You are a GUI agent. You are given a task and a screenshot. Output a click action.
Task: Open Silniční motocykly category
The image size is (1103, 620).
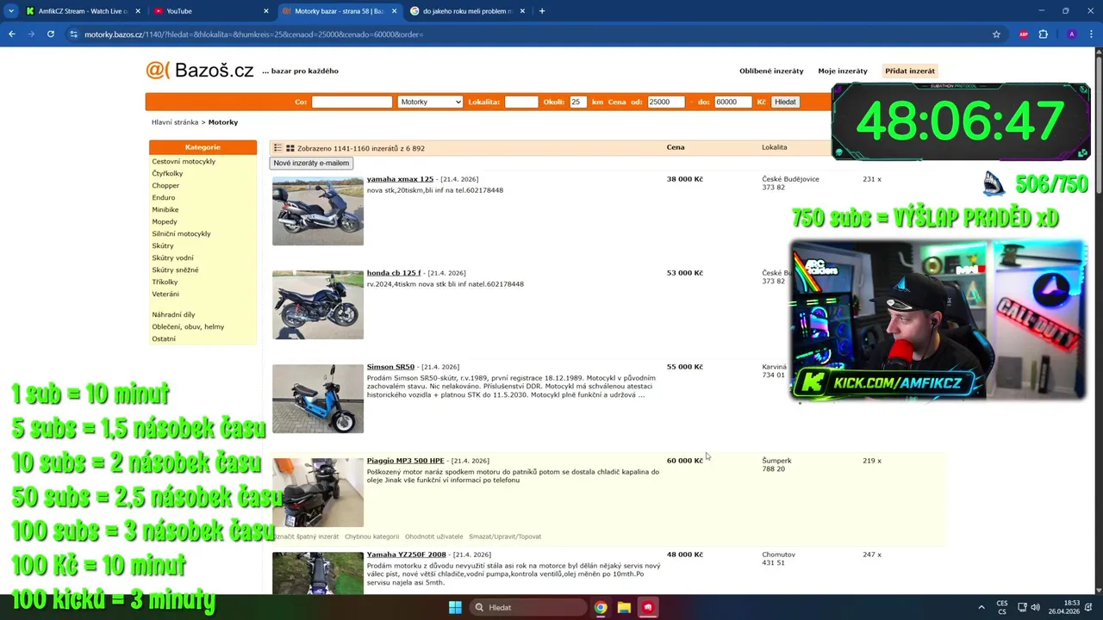coord(181,233)
